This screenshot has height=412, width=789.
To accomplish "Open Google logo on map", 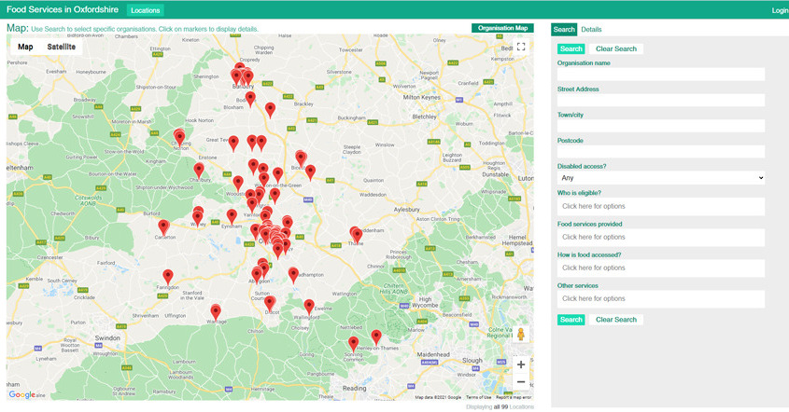I will [x=22, y=395].
